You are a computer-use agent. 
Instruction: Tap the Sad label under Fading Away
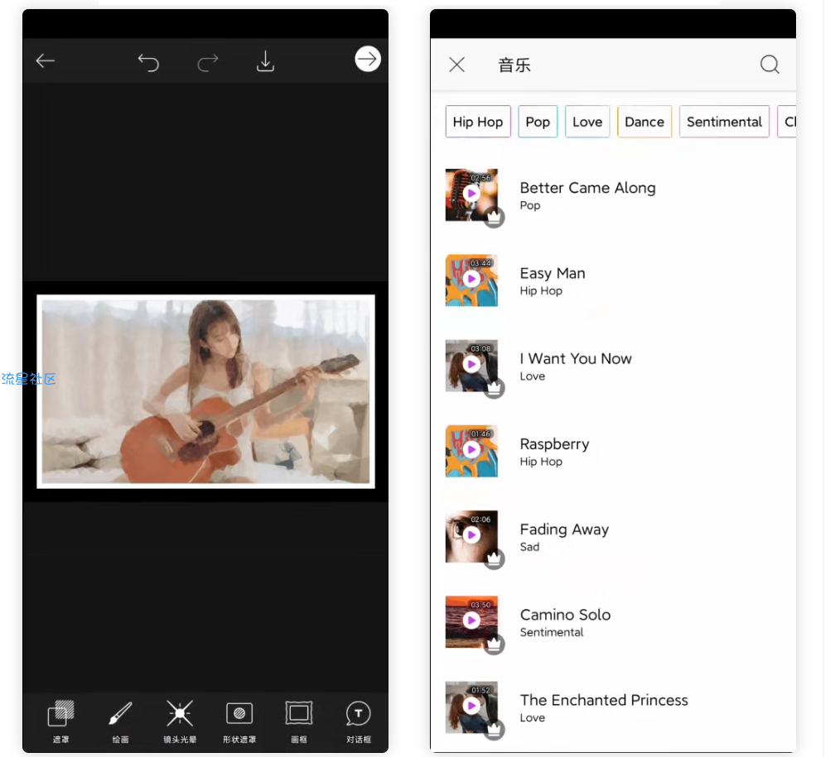pos(529,547)
